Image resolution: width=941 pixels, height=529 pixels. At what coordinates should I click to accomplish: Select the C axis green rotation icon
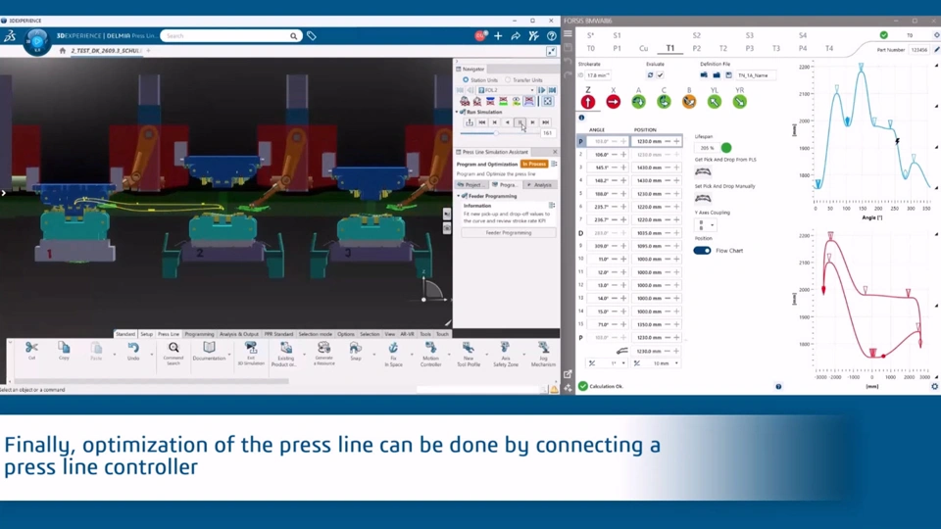point(664,102)
